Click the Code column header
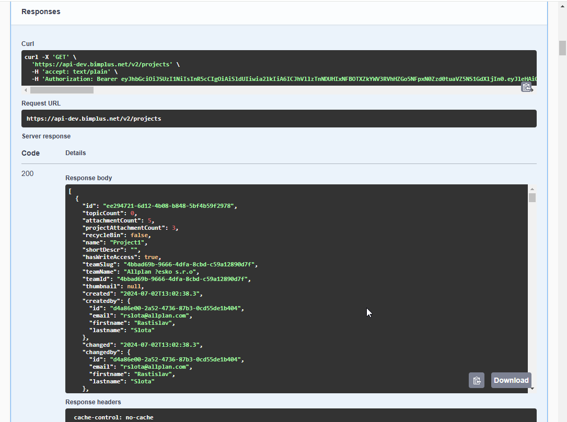This screenshot has width=567, height=422. pos(30,153)
